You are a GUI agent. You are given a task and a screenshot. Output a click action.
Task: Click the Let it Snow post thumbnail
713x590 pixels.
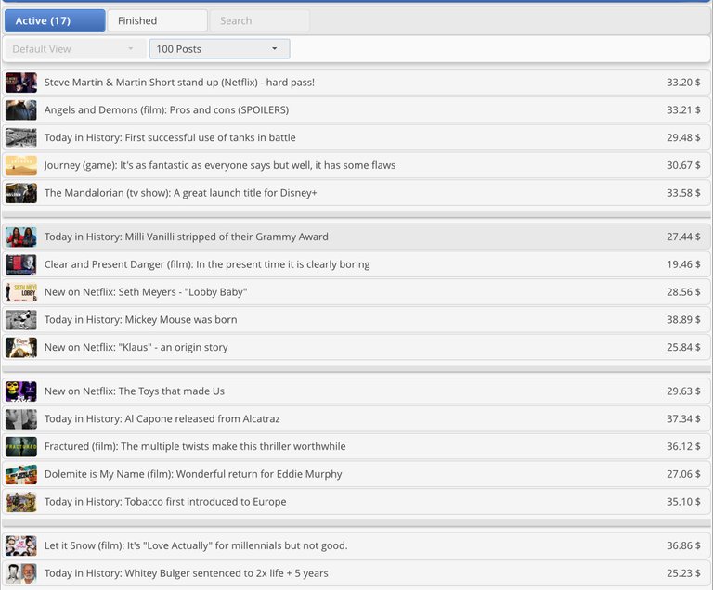click(x=21, y=545)
